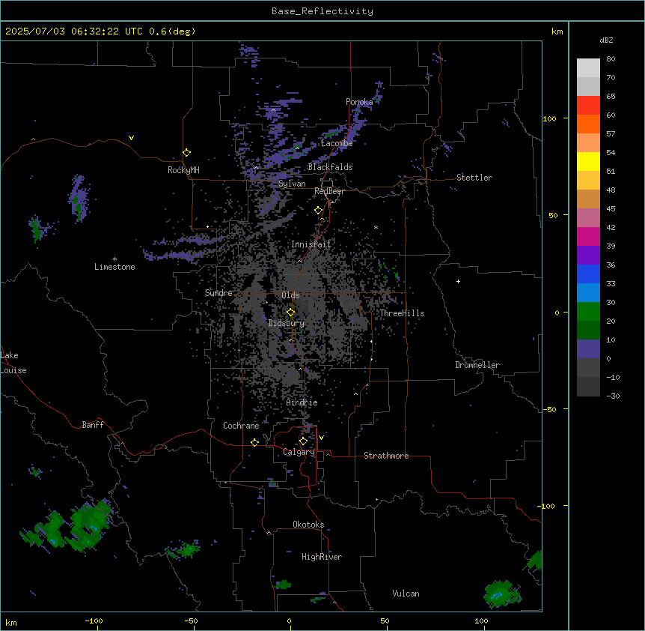The width and height of the screenshot is (645, 631).
Task: Pick the magenta 42-39 dBZ legend color
Action: (588, 237)
